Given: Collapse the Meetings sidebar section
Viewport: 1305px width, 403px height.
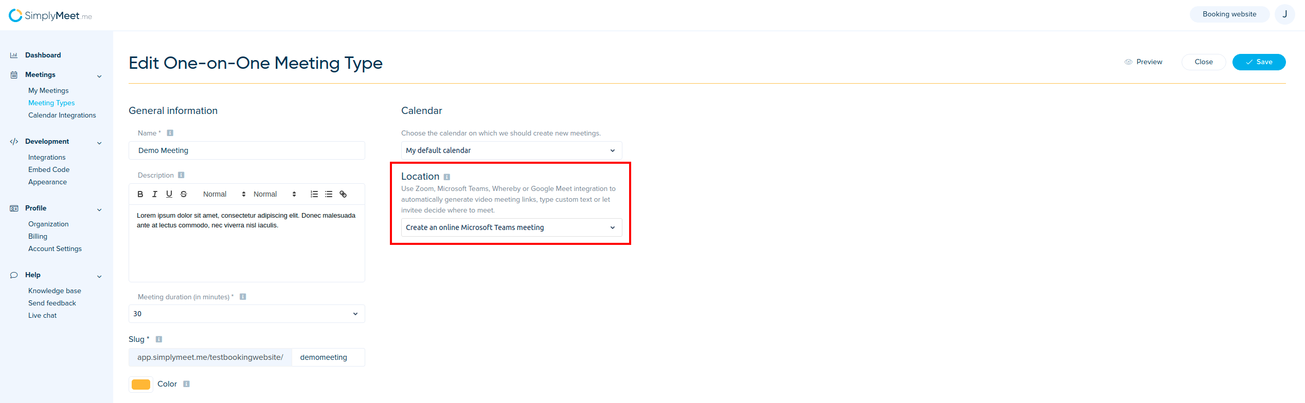Looking at the screenshot, I should click(99, 76).
